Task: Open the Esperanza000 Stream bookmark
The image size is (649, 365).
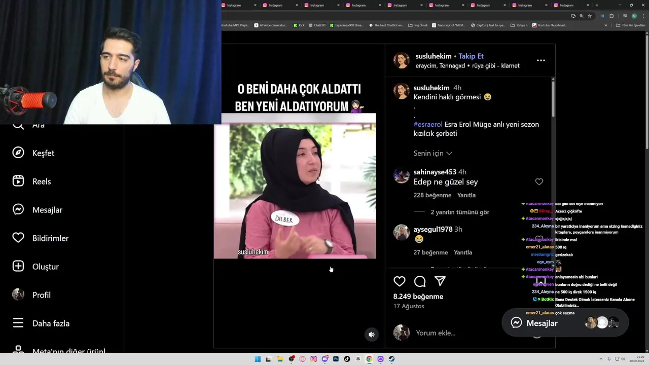Action: coord(346,25)
